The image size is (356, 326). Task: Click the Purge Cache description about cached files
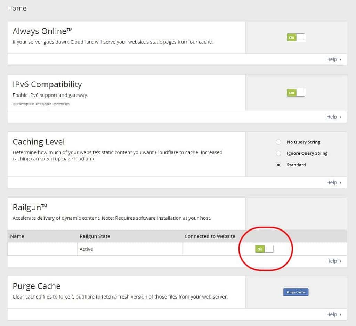click(120, 297)
